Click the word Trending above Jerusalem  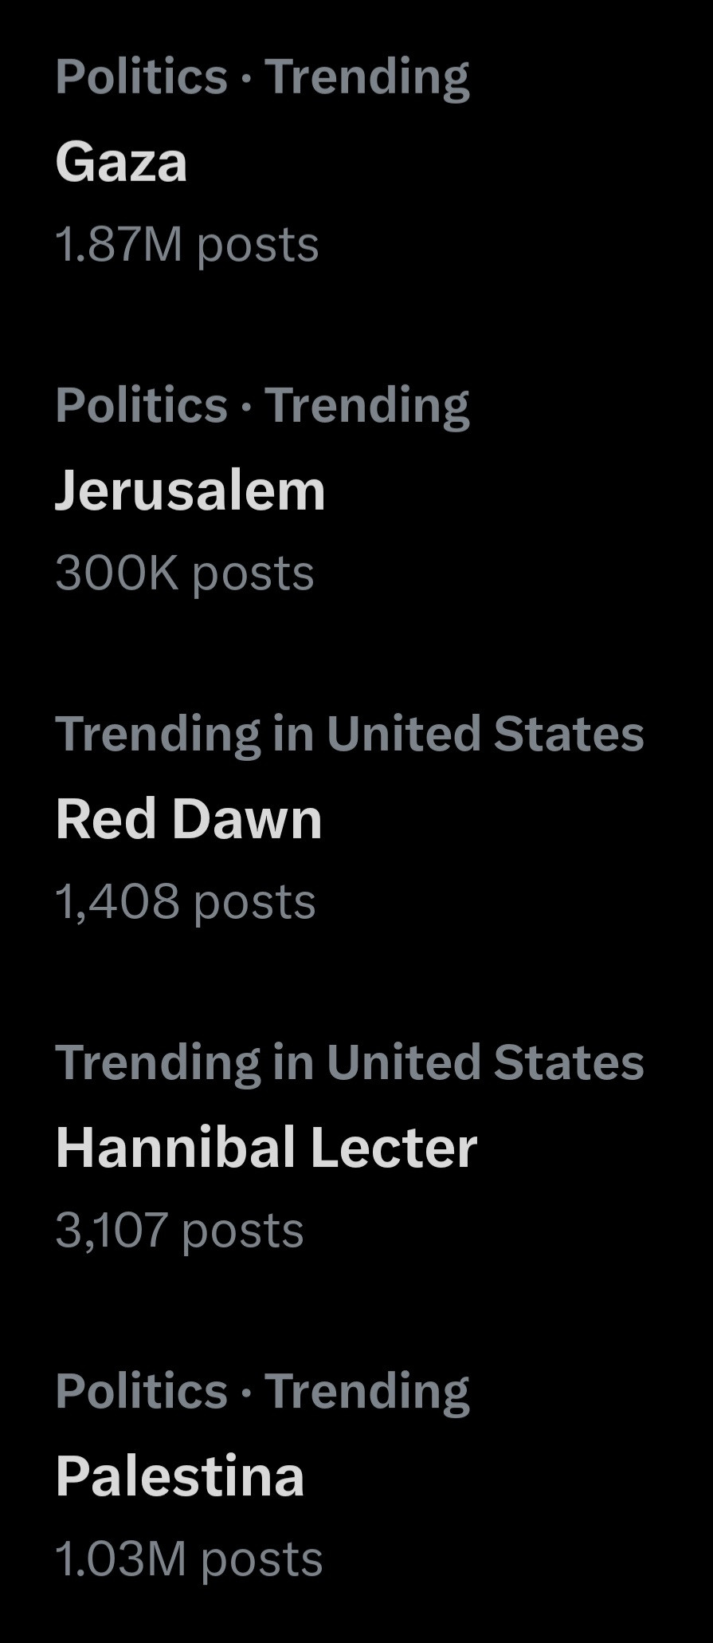366,405
